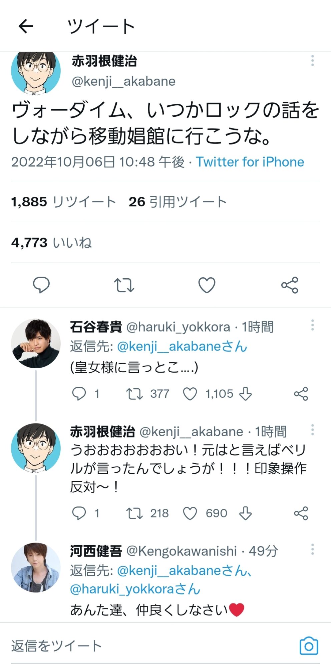This screenshot has width=331, height=669.
Task: Open the more menu on 河西健吾's reply
Action: click(x=312, y=549)
